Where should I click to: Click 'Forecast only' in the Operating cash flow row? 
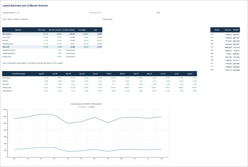(x=70, y=50)
